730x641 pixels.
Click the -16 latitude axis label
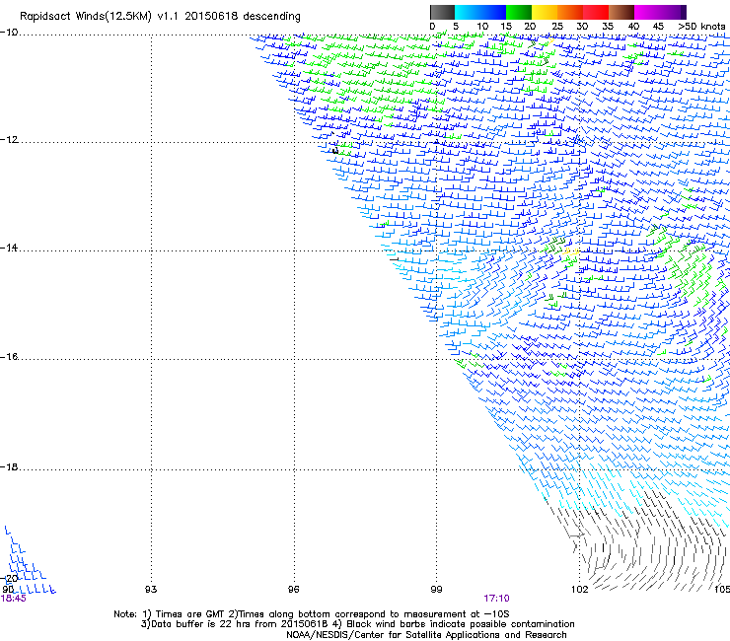tap(9, 357)
